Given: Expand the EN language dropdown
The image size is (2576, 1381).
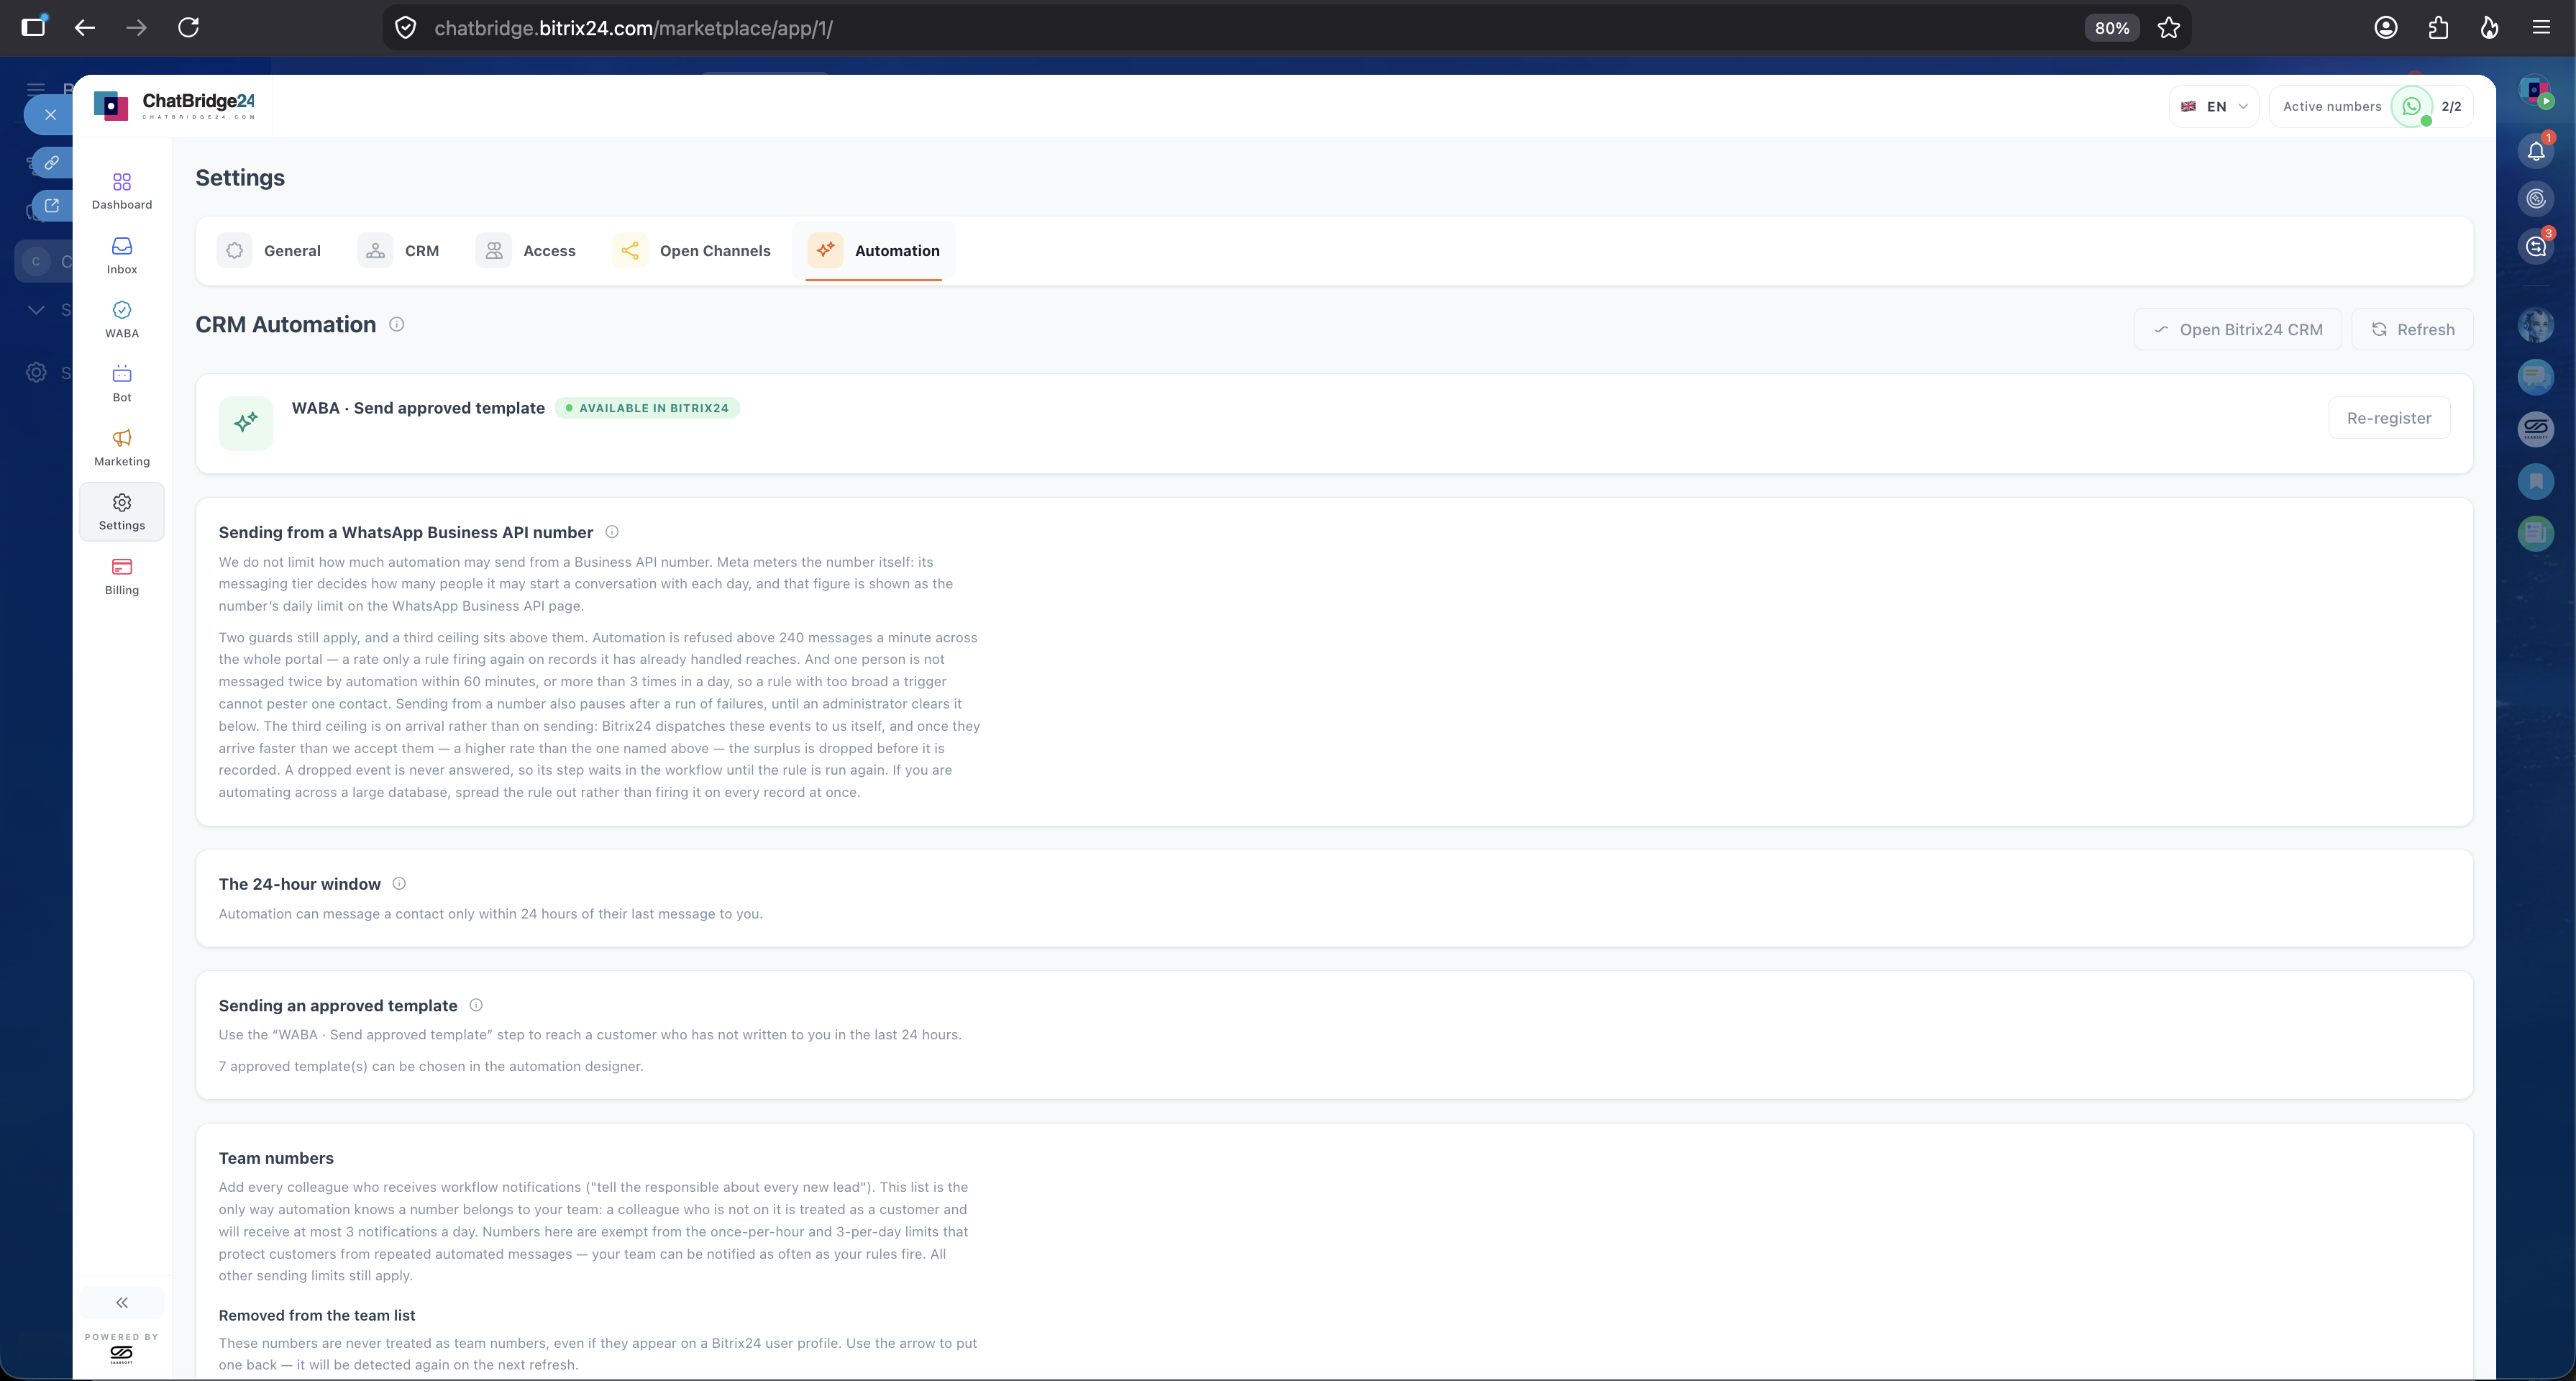Looking at the screenshot, I should tap(2214, 106).
